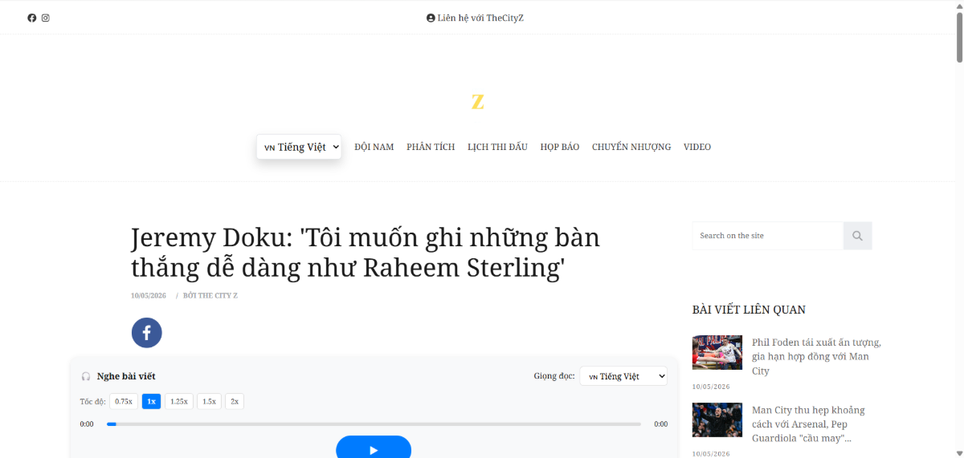Click the article date 10/05/2026 under headline
This screenshot has width=964, height=458.
coord(149,296)
